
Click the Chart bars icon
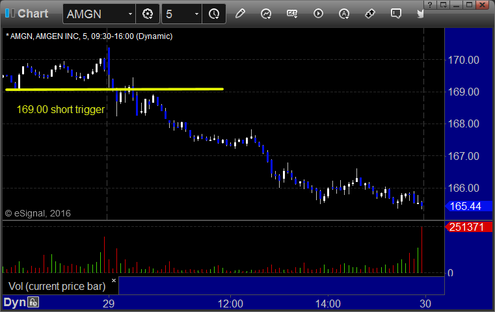(10, 13)
